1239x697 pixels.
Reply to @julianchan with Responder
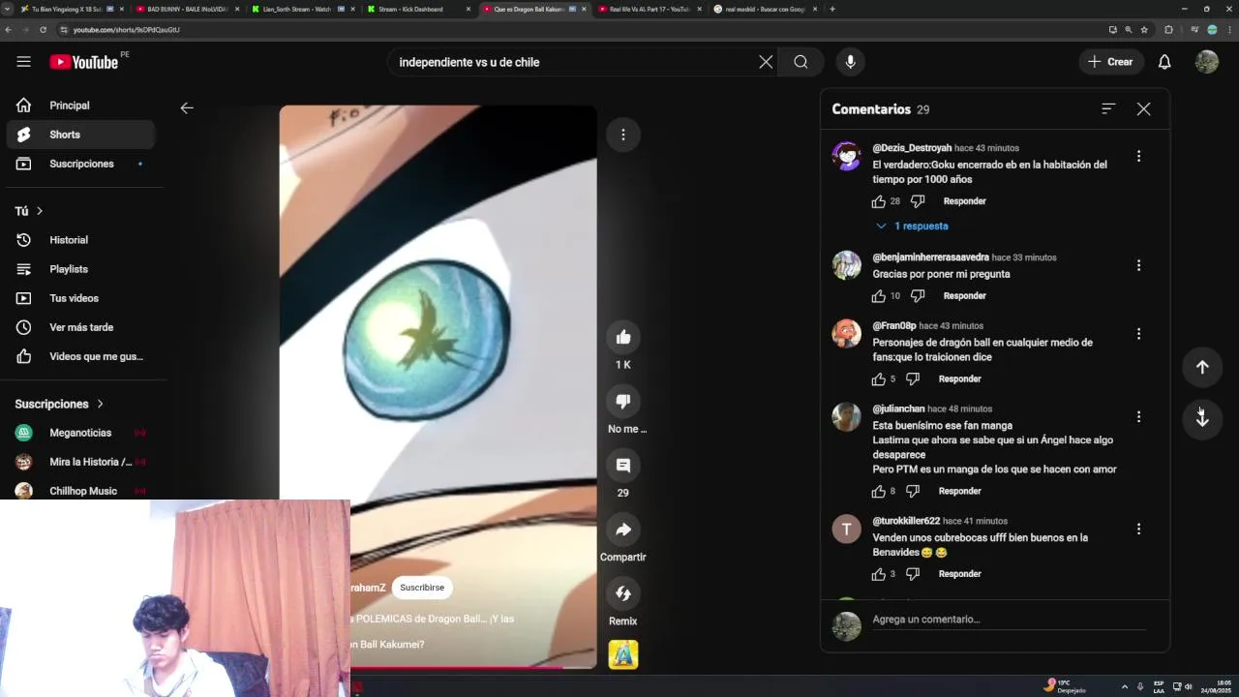959,492
